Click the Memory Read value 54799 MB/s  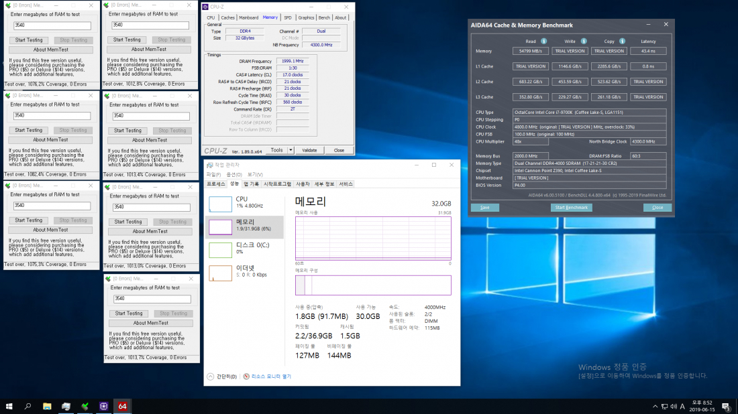(x=531, y=51)
